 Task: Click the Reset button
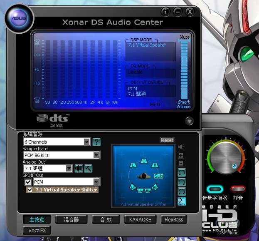tap(167, 140)
